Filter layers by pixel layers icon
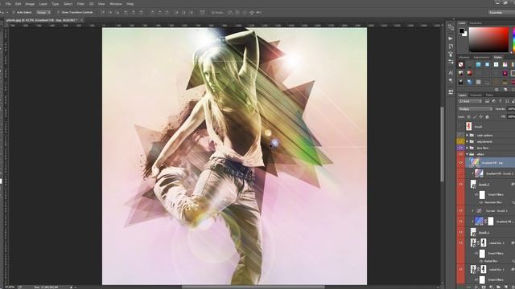Image resolution: width=515 pixels, height=289 pixels. 487,101
